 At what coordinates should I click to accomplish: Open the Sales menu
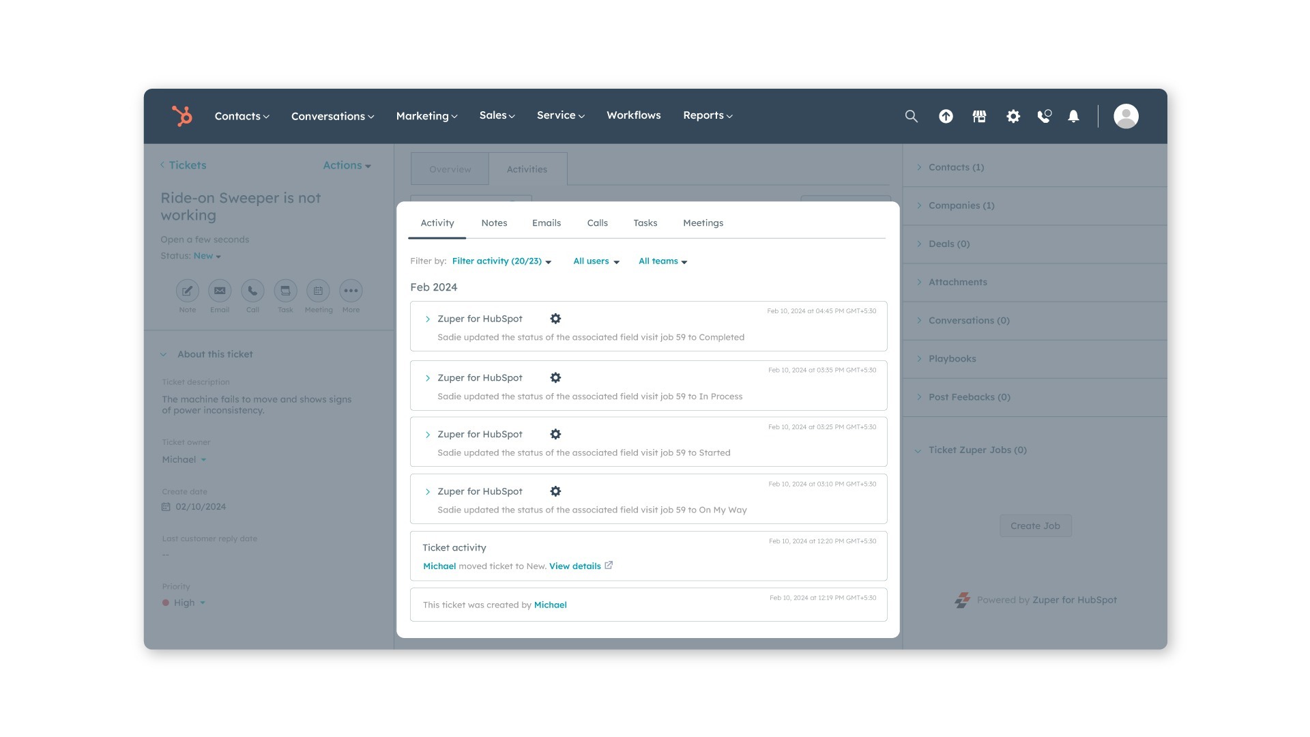497,115
